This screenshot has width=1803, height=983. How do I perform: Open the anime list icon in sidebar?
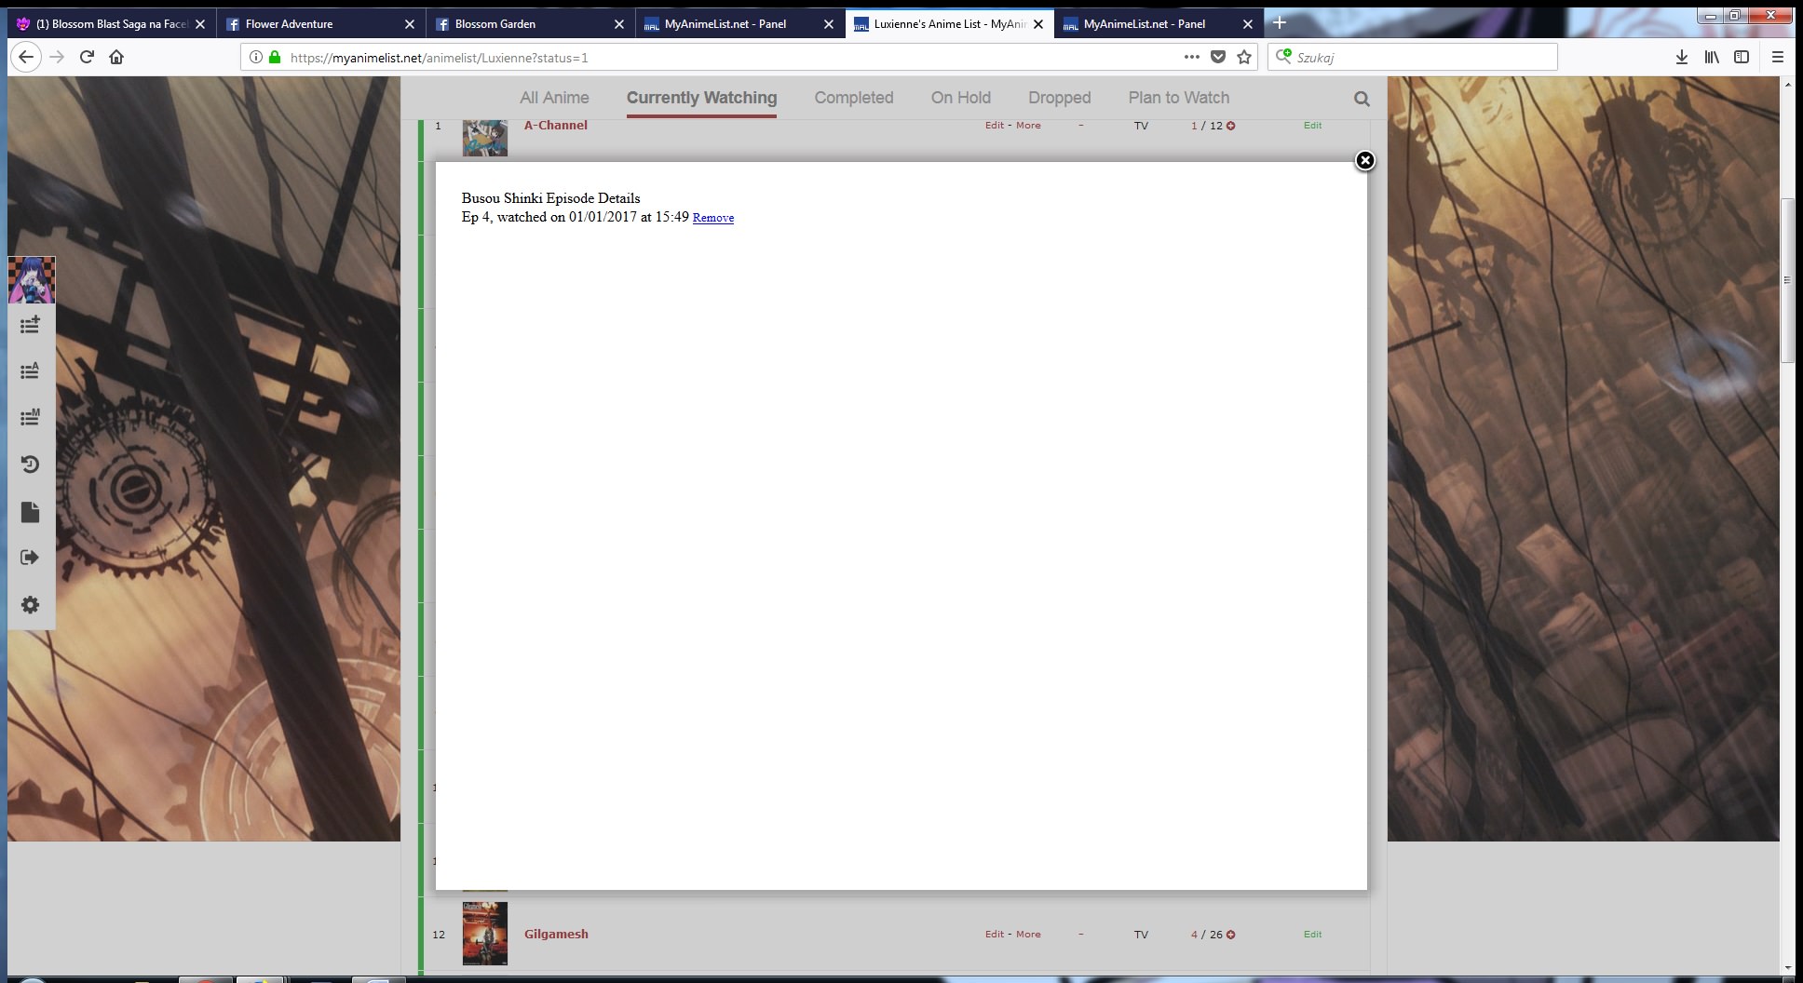point(30,370)
